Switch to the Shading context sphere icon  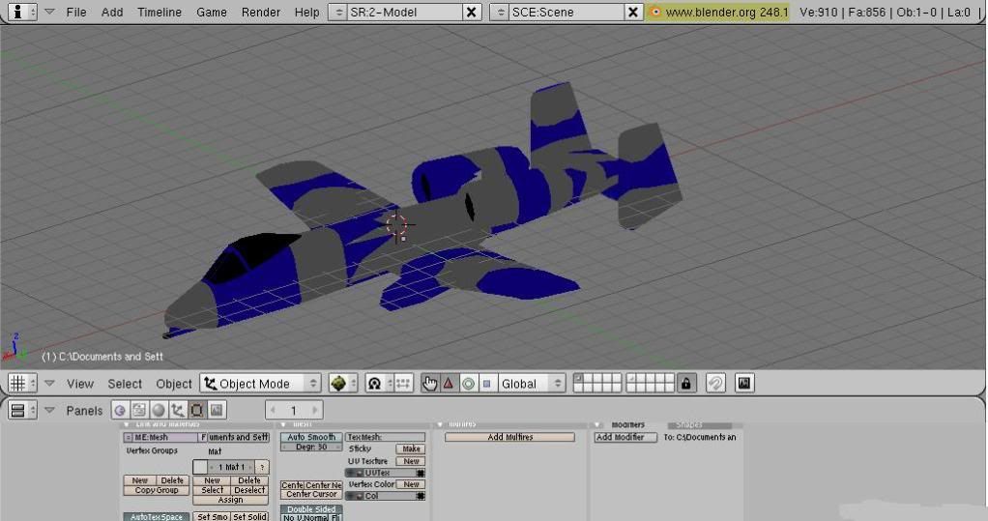coord(159,410)
